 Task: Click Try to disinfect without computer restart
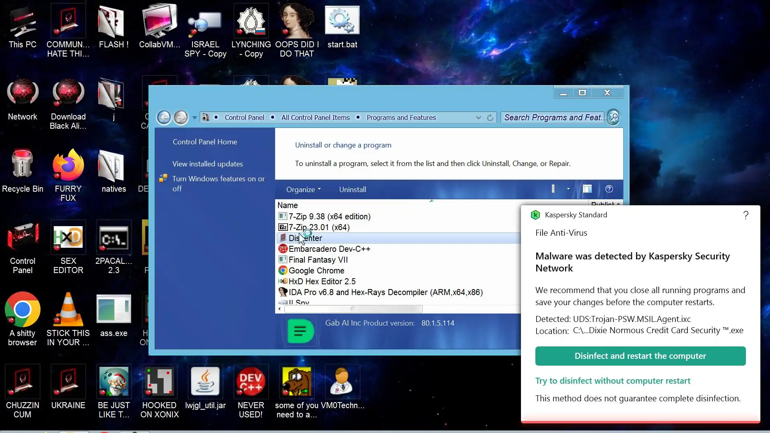(612, 381)
